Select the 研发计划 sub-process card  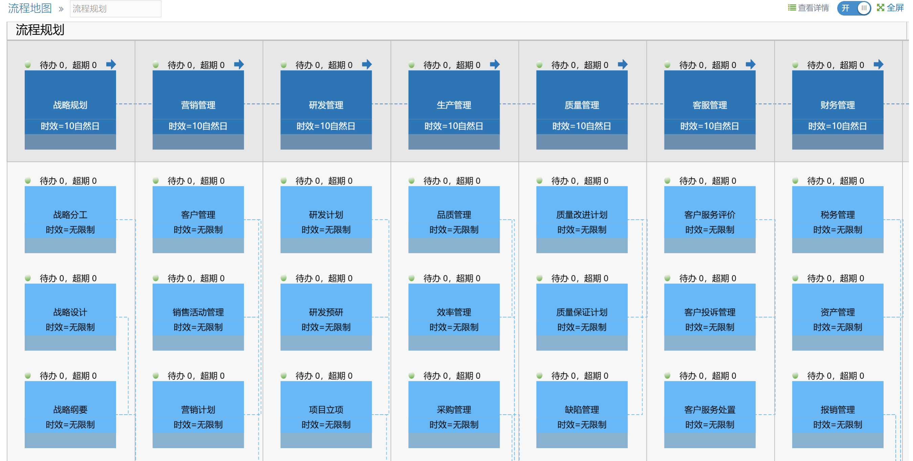point(326,220)
